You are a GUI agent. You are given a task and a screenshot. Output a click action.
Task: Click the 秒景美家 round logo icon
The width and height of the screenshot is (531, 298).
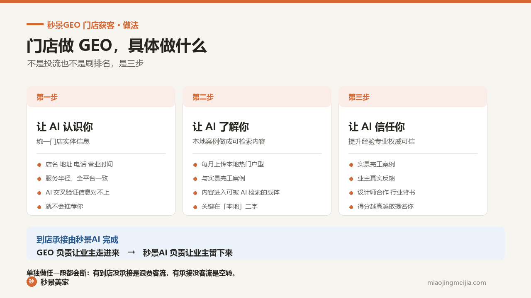pyautogui.click(x=32, y=281)
